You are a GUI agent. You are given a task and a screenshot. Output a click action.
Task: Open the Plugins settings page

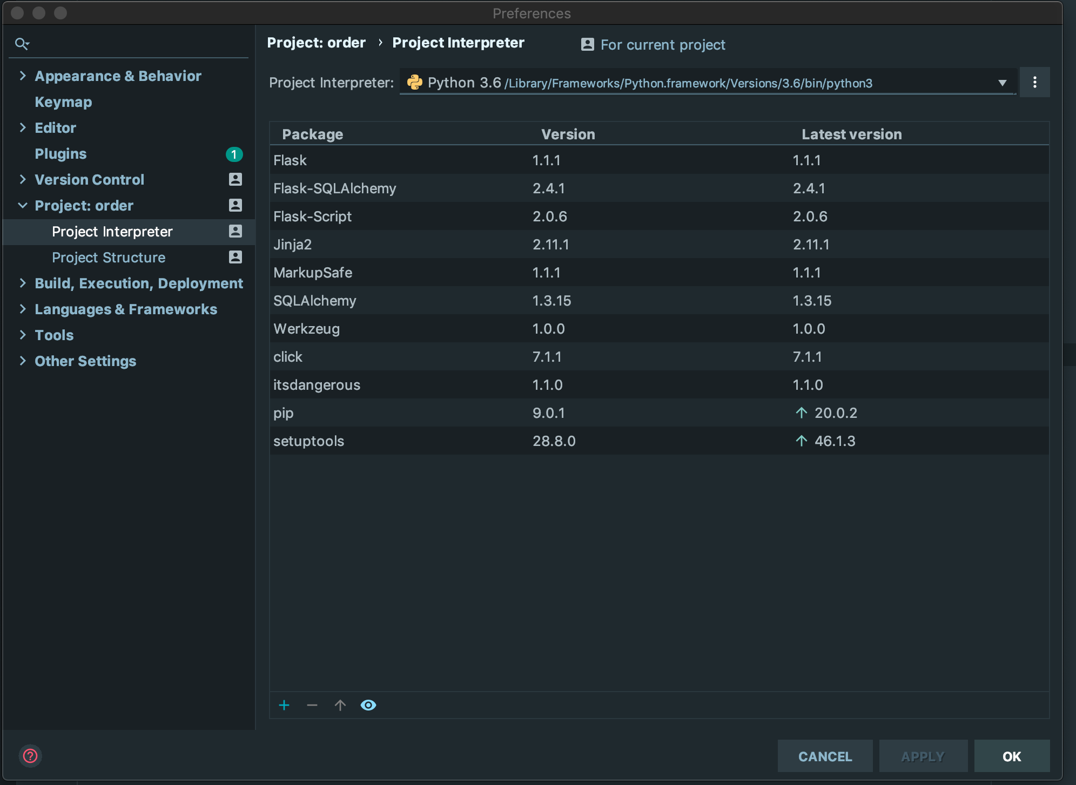click(60, 154)
